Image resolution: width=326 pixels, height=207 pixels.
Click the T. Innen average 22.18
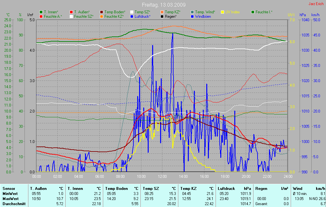tap(96, 204)
